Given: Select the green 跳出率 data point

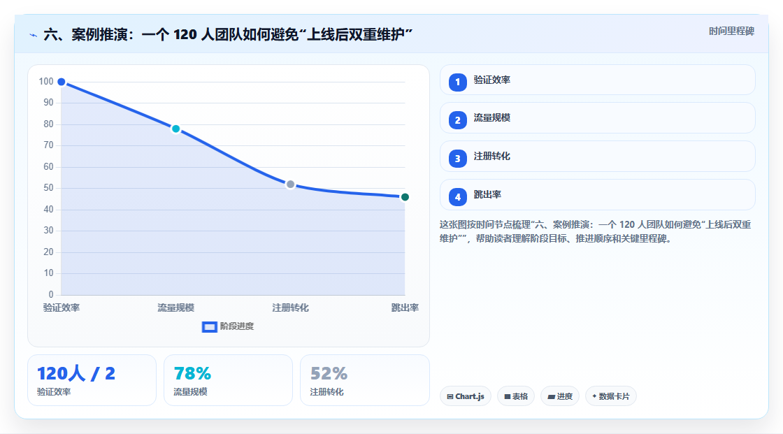Looking at the screenshot, I should click(x=405, y=197).
